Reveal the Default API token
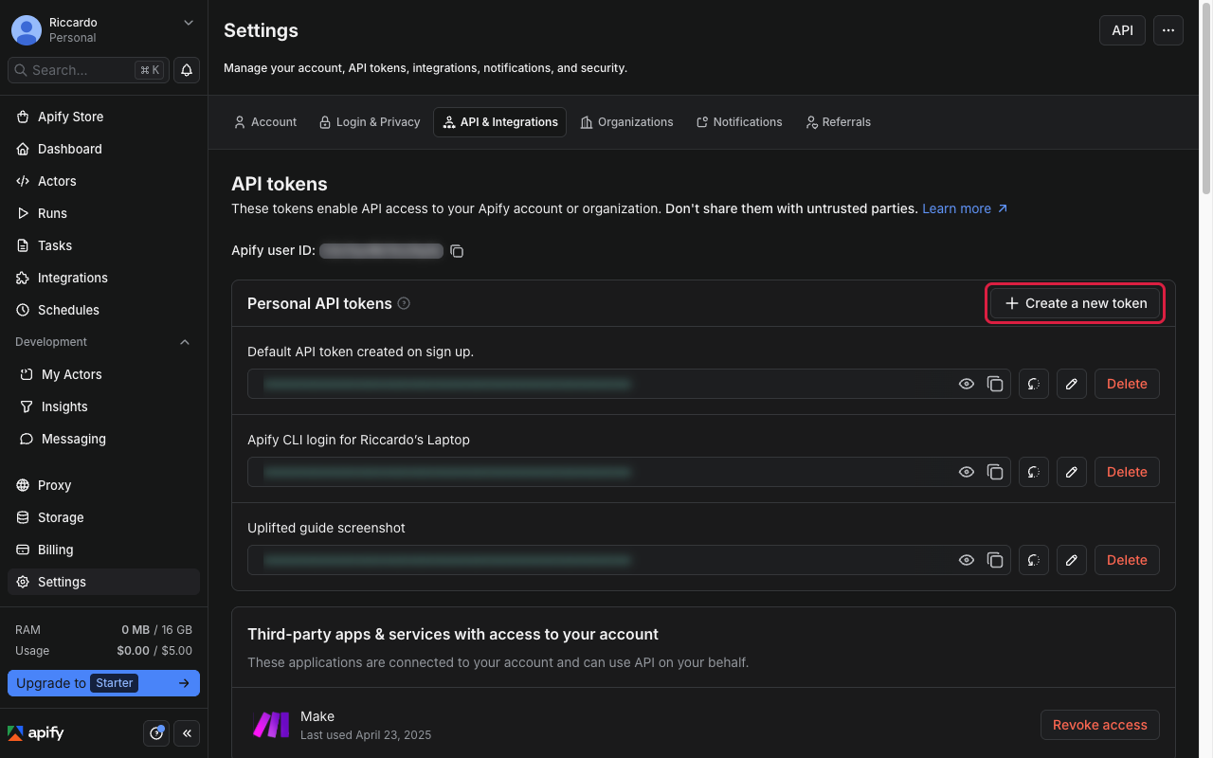This screenshot has height=758, width=1213. (967, 384)
